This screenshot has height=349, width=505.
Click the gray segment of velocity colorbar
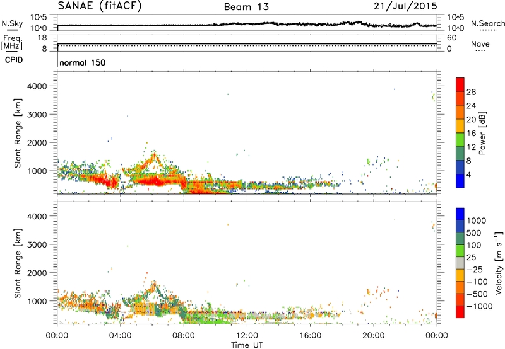pos(460,263)
